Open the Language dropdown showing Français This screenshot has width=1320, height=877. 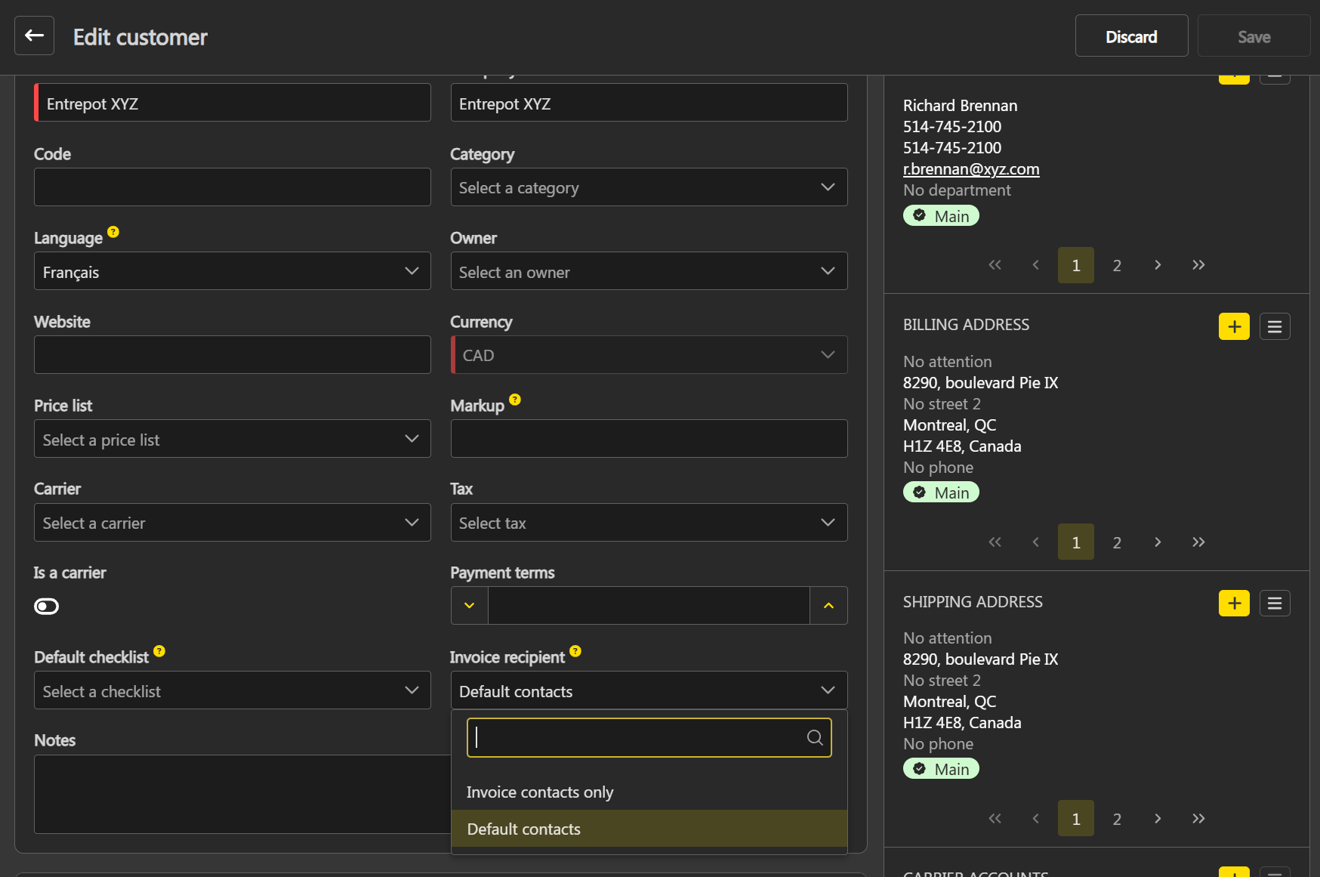[232, 271]
